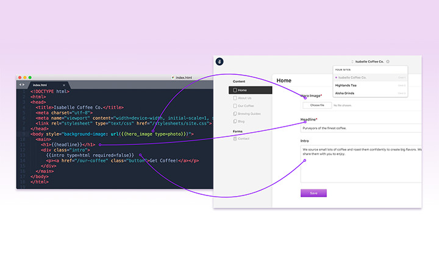Click the Brewing Guides collection icon
The height and width of the screenshot is (274, 439).
pos(235,114)
